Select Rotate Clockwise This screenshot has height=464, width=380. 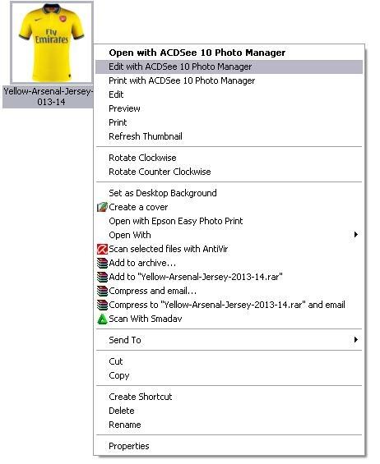click(229, 158)
